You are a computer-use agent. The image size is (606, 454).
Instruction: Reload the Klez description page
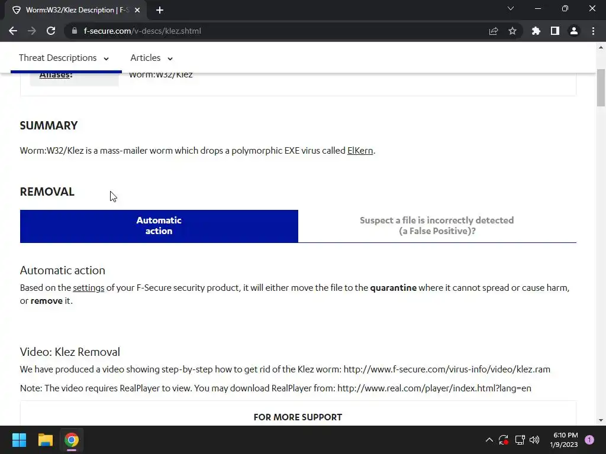[51, 31]
